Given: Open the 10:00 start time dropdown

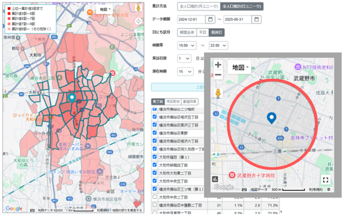Looking at the screenshot, I should 187,45.
